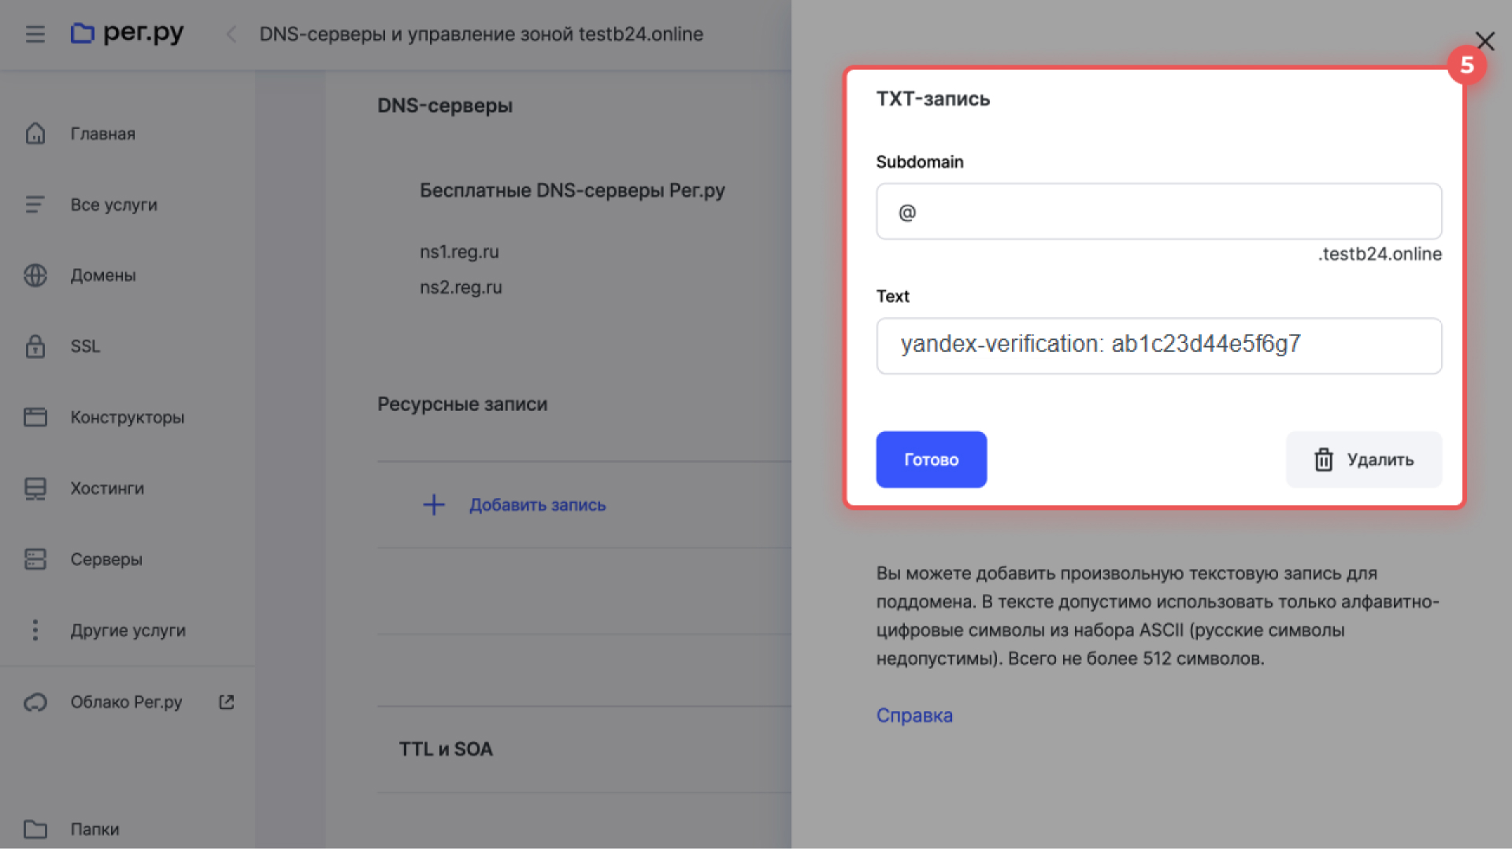Click the SSL lock icon

tap(35, 346)
